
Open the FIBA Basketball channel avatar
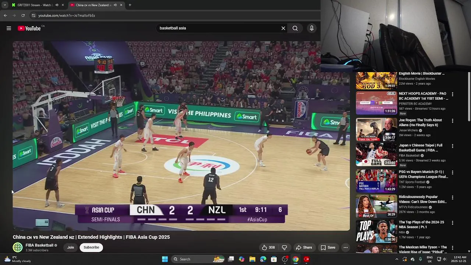pyautogui.click(x=18, y=248)
